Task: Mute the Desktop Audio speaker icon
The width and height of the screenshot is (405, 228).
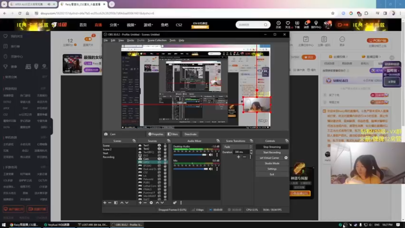Action: [x=211, y=155]
